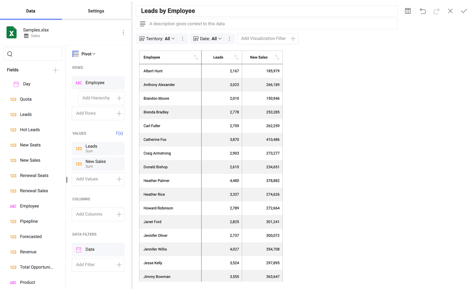
Task: Click plus icon in Add Columns
Action: [119, 214]
